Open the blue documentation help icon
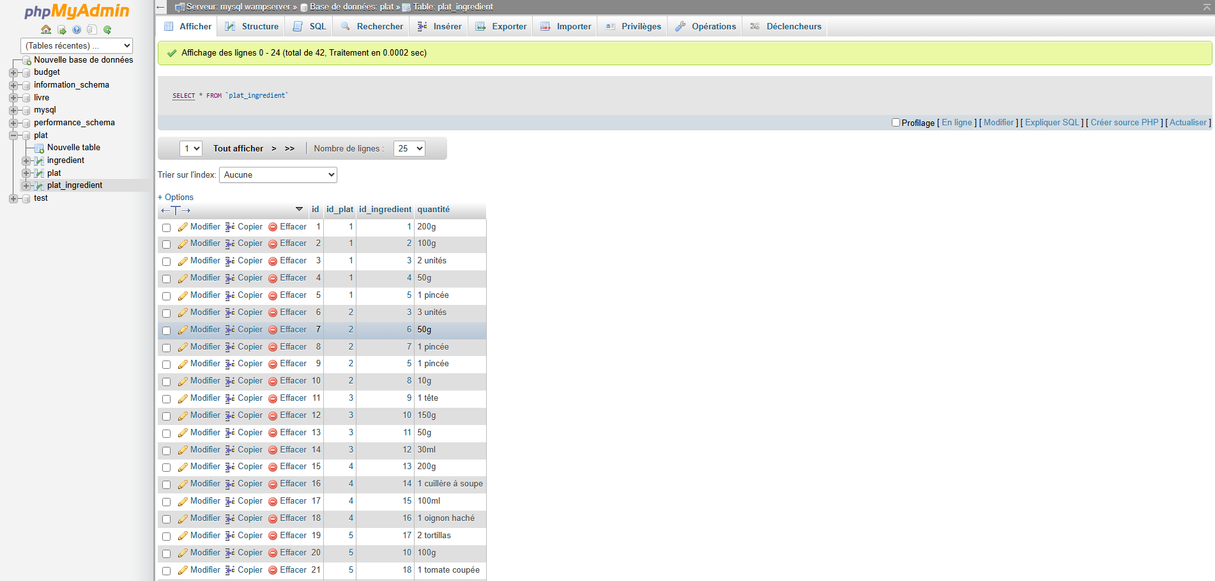 [77, 29]
